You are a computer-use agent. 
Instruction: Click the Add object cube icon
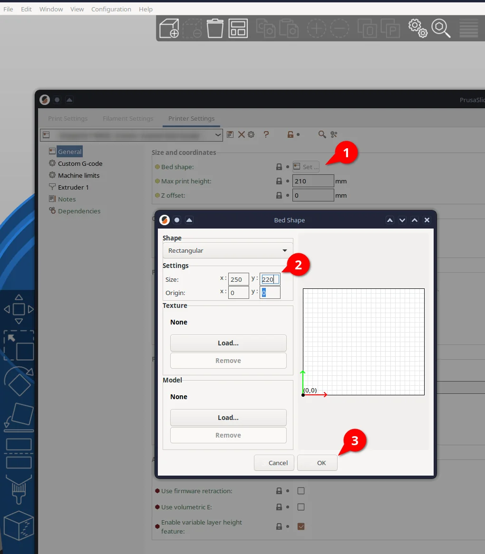(169, 28)
